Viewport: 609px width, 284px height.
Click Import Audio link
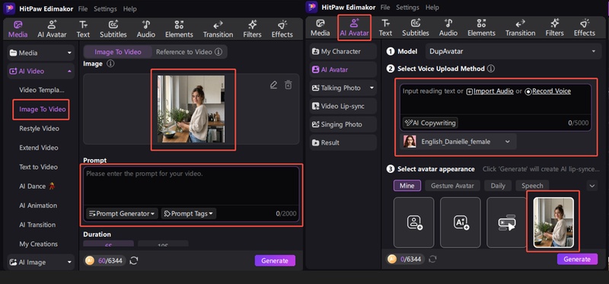[x=489, y=91]
